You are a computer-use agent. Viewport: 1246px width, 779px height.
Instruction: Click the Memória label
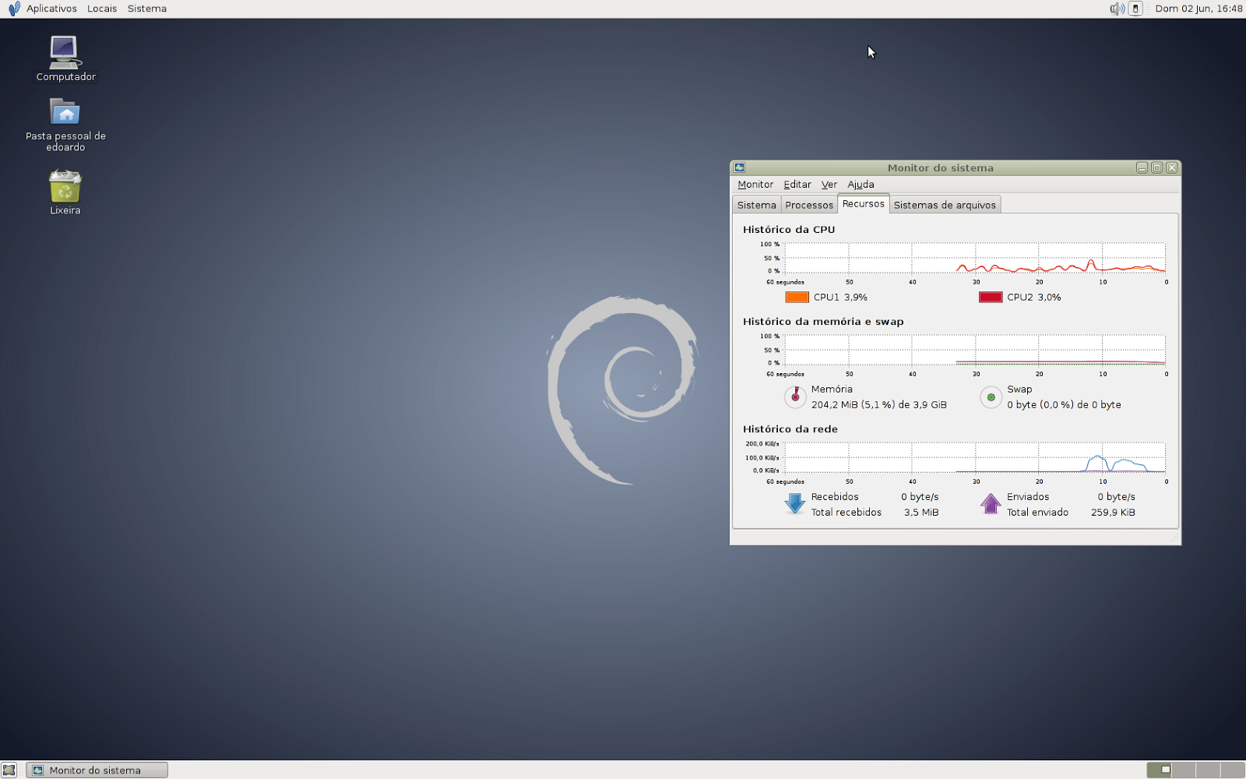click(x=832, y=389)
